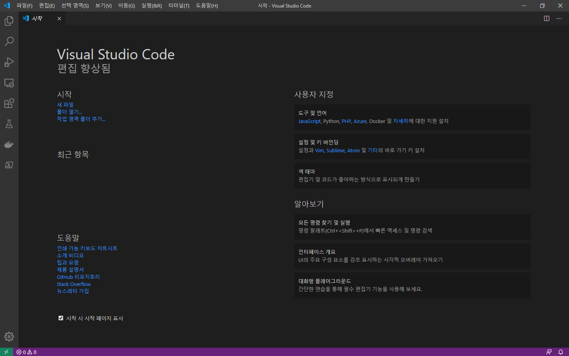The height and width of the screenshot is (356, 569).
Task: Click the 뉴스레터 가입 link
Action: tap(73, 291)
